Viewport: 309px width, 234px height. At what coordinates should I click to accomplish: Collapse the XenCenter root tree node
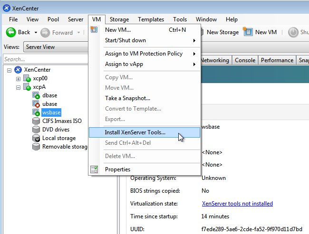pos(9,70)
